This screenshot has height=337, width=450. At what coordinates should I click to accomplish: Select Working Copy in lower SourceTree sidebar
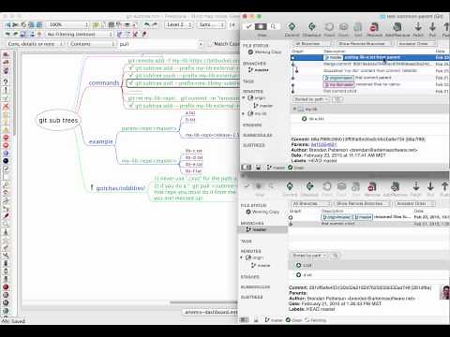[x=262, y=212]
